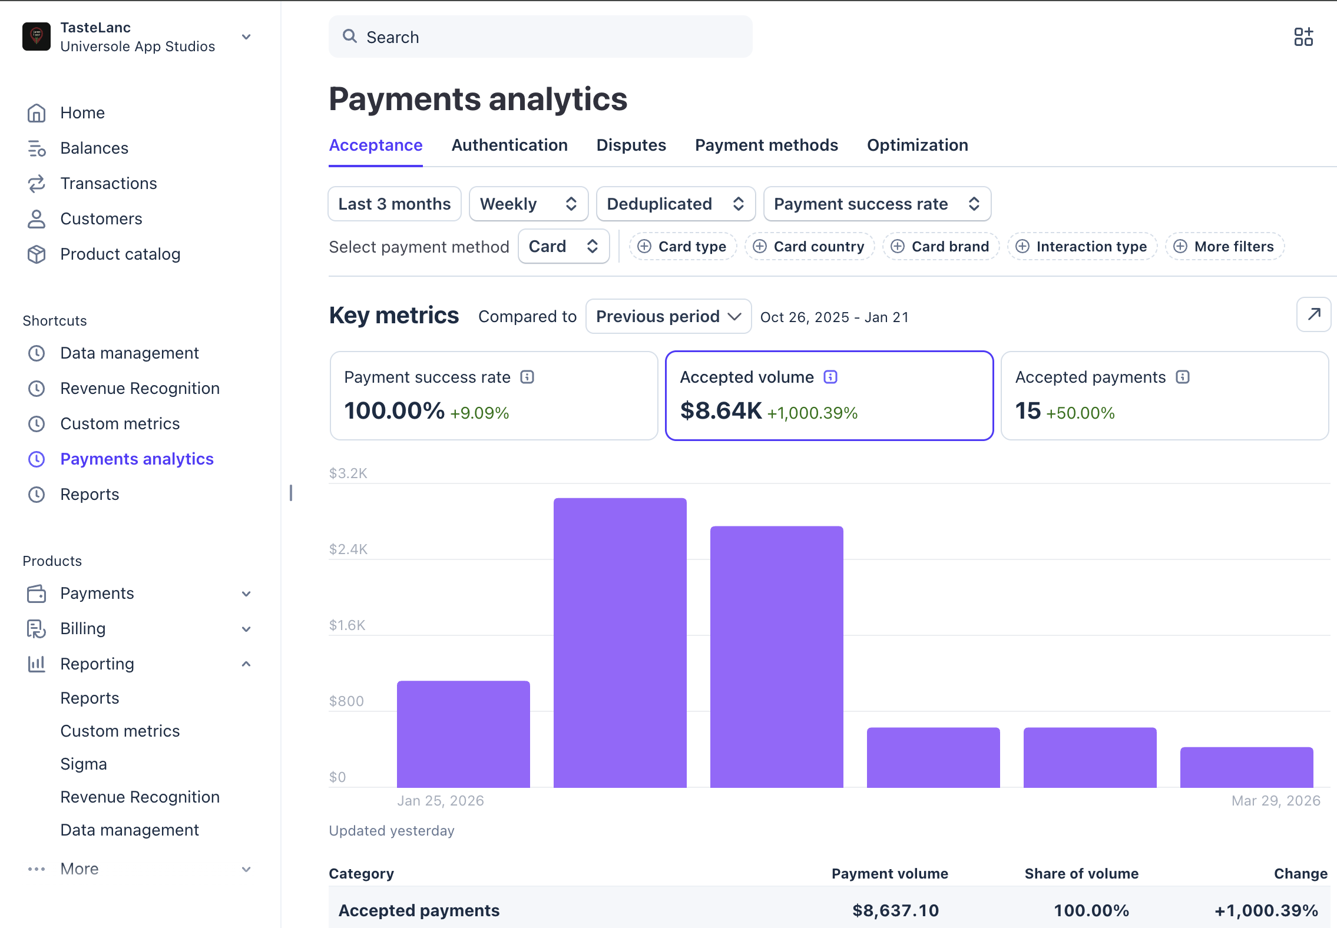This screenshot has width=1337, height=928.
Task: Switch to the Payment methods tab
Action: pos(766,145)
